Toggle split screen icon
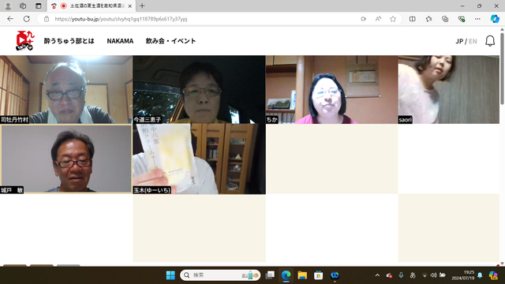 (412, 19)
